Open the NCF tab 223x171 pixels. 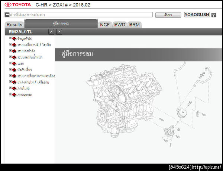point(105,25)
